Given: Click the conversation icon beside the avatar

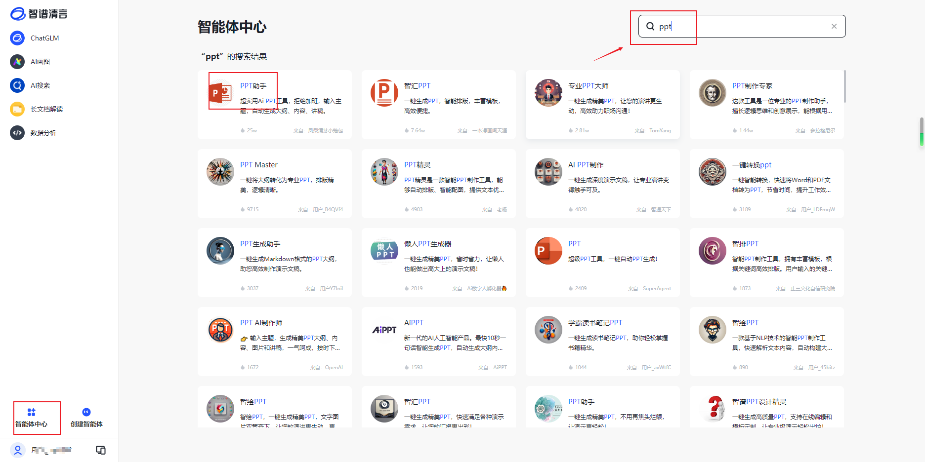Looking at the screenshot, I should 101,450.
